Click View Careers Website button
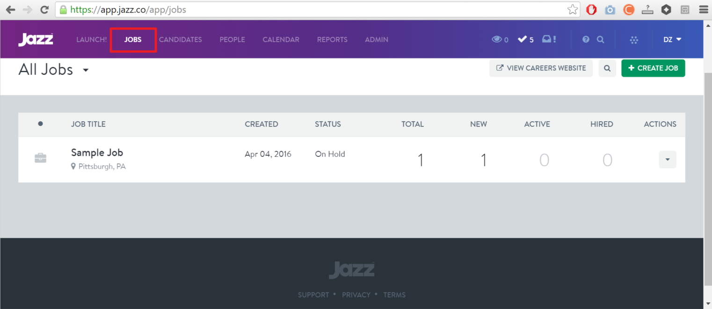The height and width of the screenshot is (309, 712). [x=541, y=68]
